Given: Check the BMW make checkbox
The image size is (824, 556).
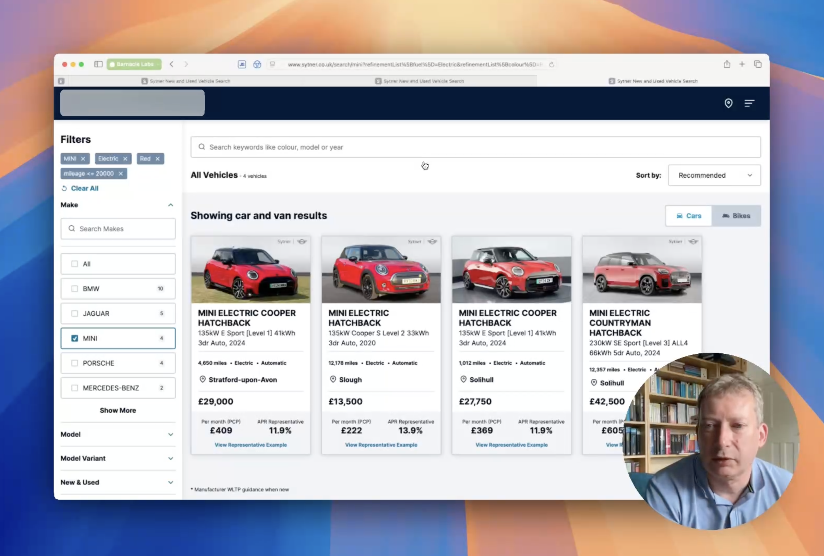Looking at the screenshot, I should click(74, 289).
